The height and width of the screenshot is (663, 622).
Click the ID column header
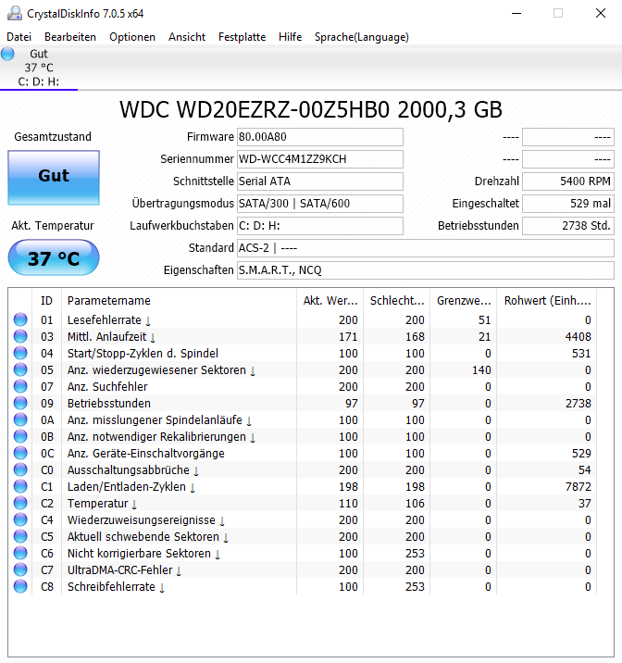click(x=46, y=301)
